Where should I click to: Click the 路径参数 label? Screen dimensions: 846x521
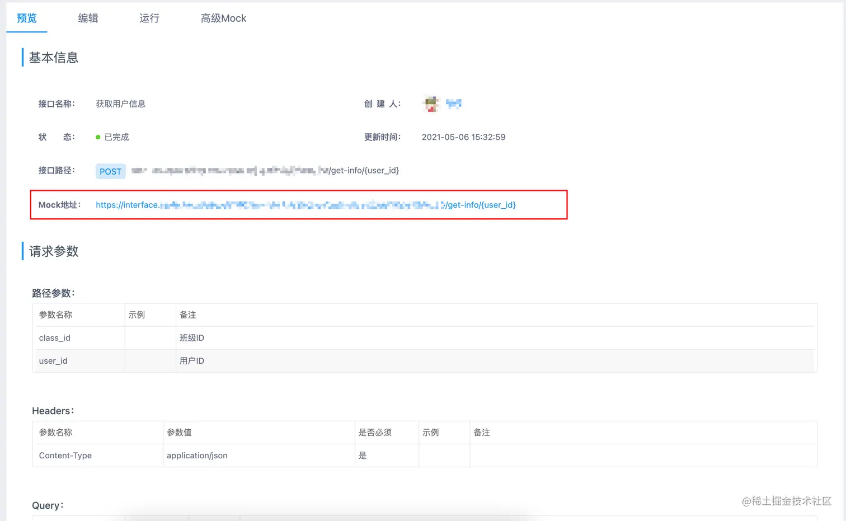[x=53, y=293]
